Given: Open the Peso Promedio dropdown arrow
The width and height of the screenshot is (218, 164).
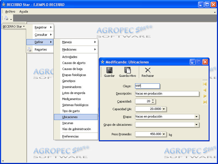Looking at the screenshot, I should point(164,134).
